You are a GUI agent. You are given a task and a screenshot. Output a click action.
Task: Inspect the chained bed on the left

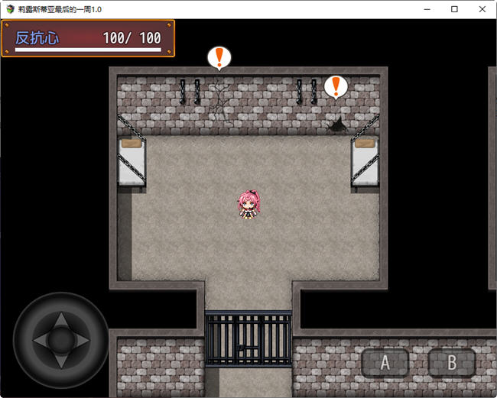coord(132,161)
